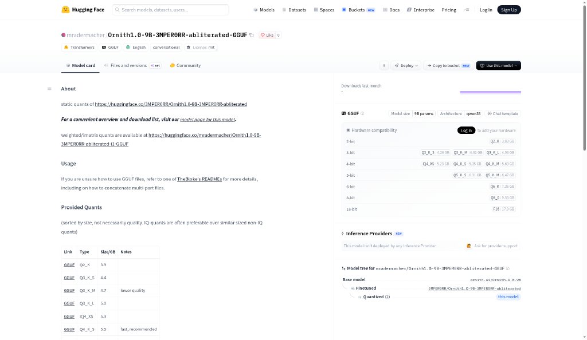Select the Q4_K_S 5.35 GB quant chip
This screenshot has height=340, width=587.
[x=467, y=164]
